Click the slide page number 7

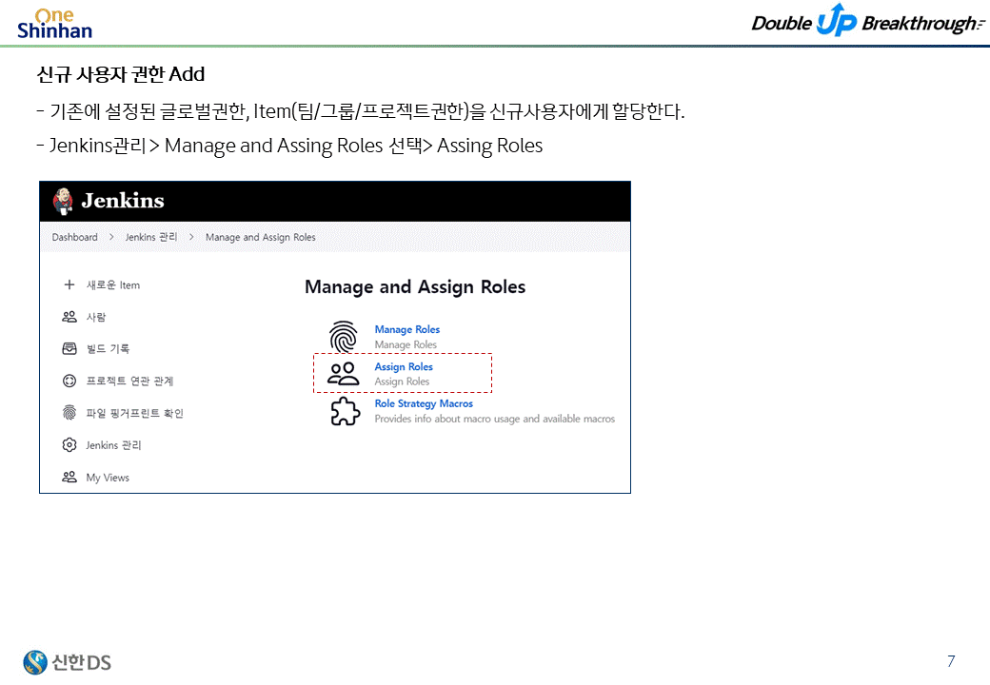951,661
